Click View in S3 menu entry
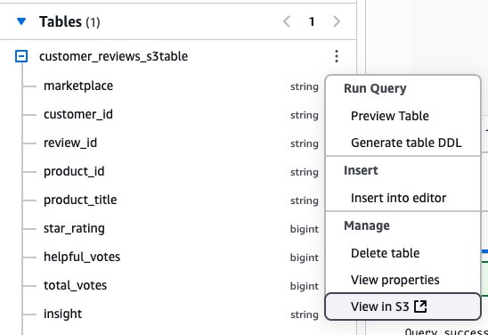The height and width of the screenshot is (335, 488). coord(403,306)
